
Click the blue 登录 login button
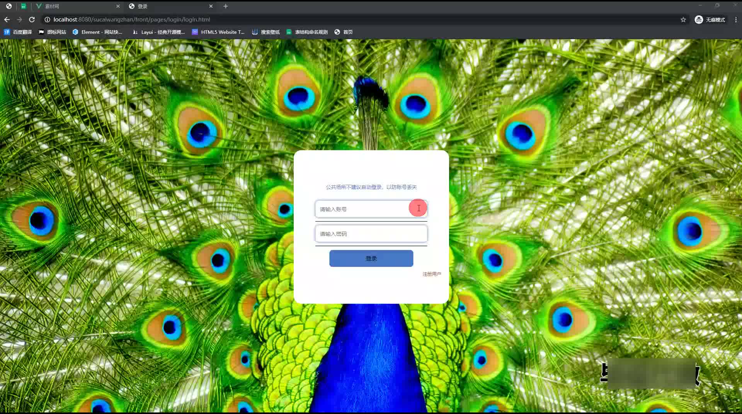coord(371,258)
